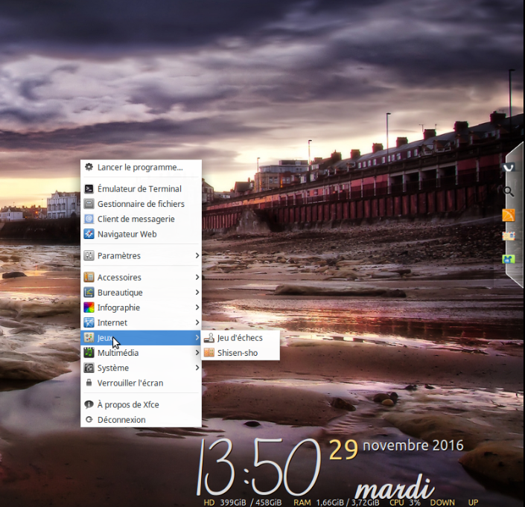Viewport: 525px width, 507px height.
Task: Click the green Xfce mouse dock icon
Action: point(509,258)
